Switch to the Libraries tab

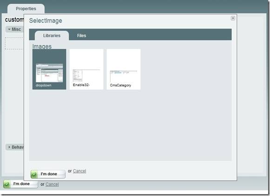(52, 36)
